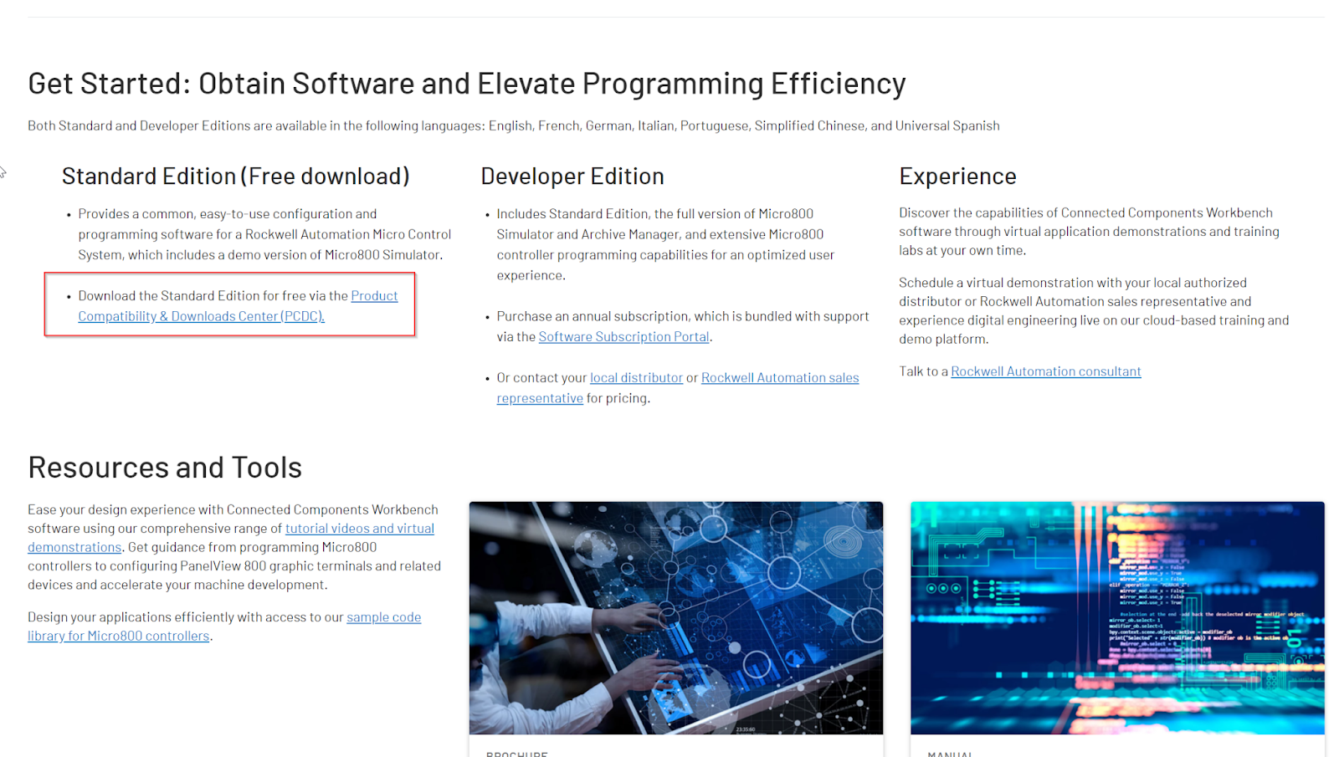Click the 'Includes Standard Edition, the full version' bullet
Screen dimensions: 1339x757
(665, 244)
